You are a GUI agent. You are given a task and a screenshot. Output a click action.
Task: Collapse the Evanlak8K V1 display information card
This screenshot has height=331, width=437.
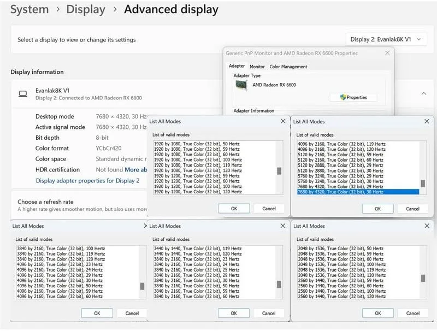point(423,93)
